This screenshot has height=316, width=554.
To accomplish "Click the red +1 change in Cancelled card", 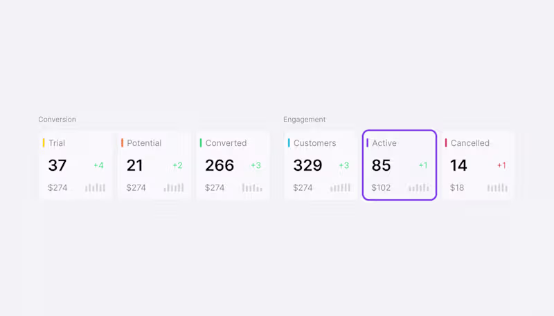I will click(501, 166).
